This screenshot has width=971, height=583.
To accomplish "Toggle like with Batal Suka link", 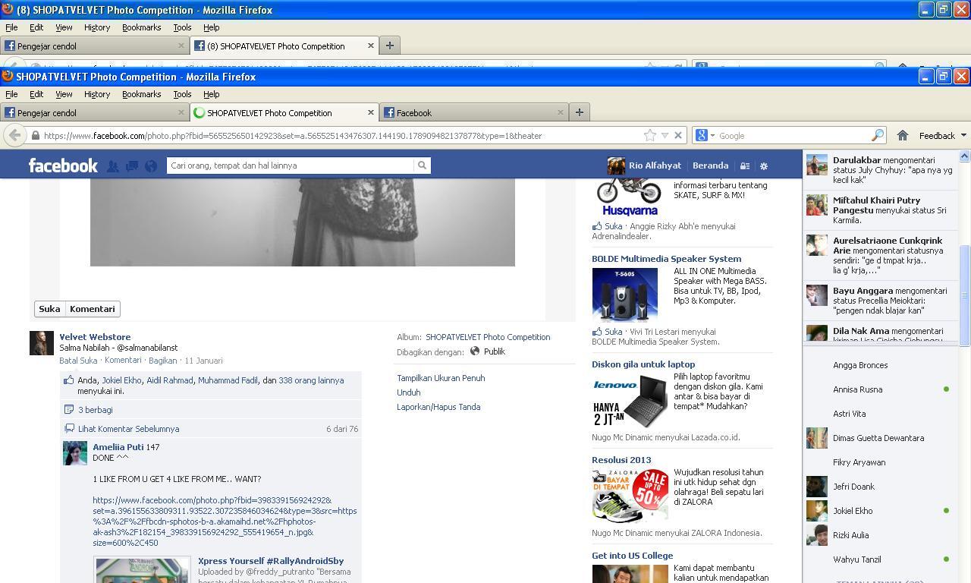I will tap(78, 361).
